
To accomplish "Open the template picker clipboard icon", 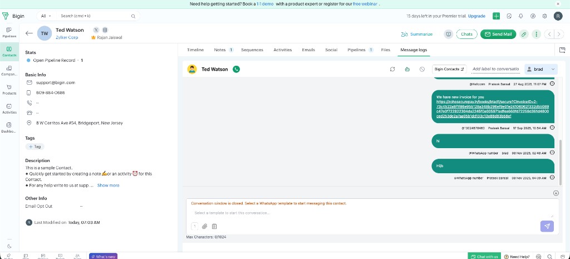I will pos(214,226).
